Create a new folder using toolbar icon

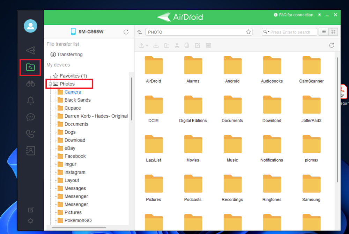[166, 45]
